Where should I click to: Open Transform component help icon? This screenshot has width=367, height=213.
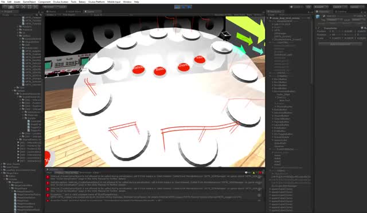coord(362,28)
